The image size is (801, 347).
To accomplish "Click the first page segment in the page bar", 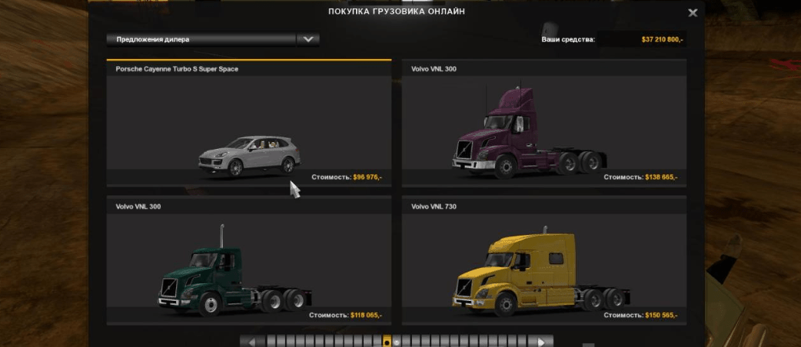I will [271, 342].
